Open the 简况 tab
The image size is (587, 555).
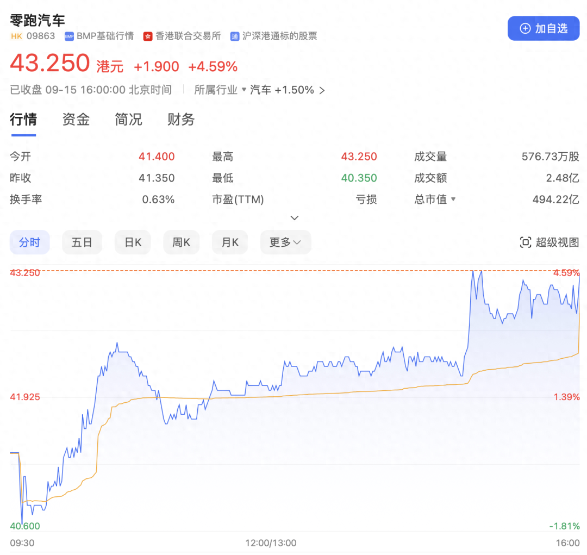[128, 120]
